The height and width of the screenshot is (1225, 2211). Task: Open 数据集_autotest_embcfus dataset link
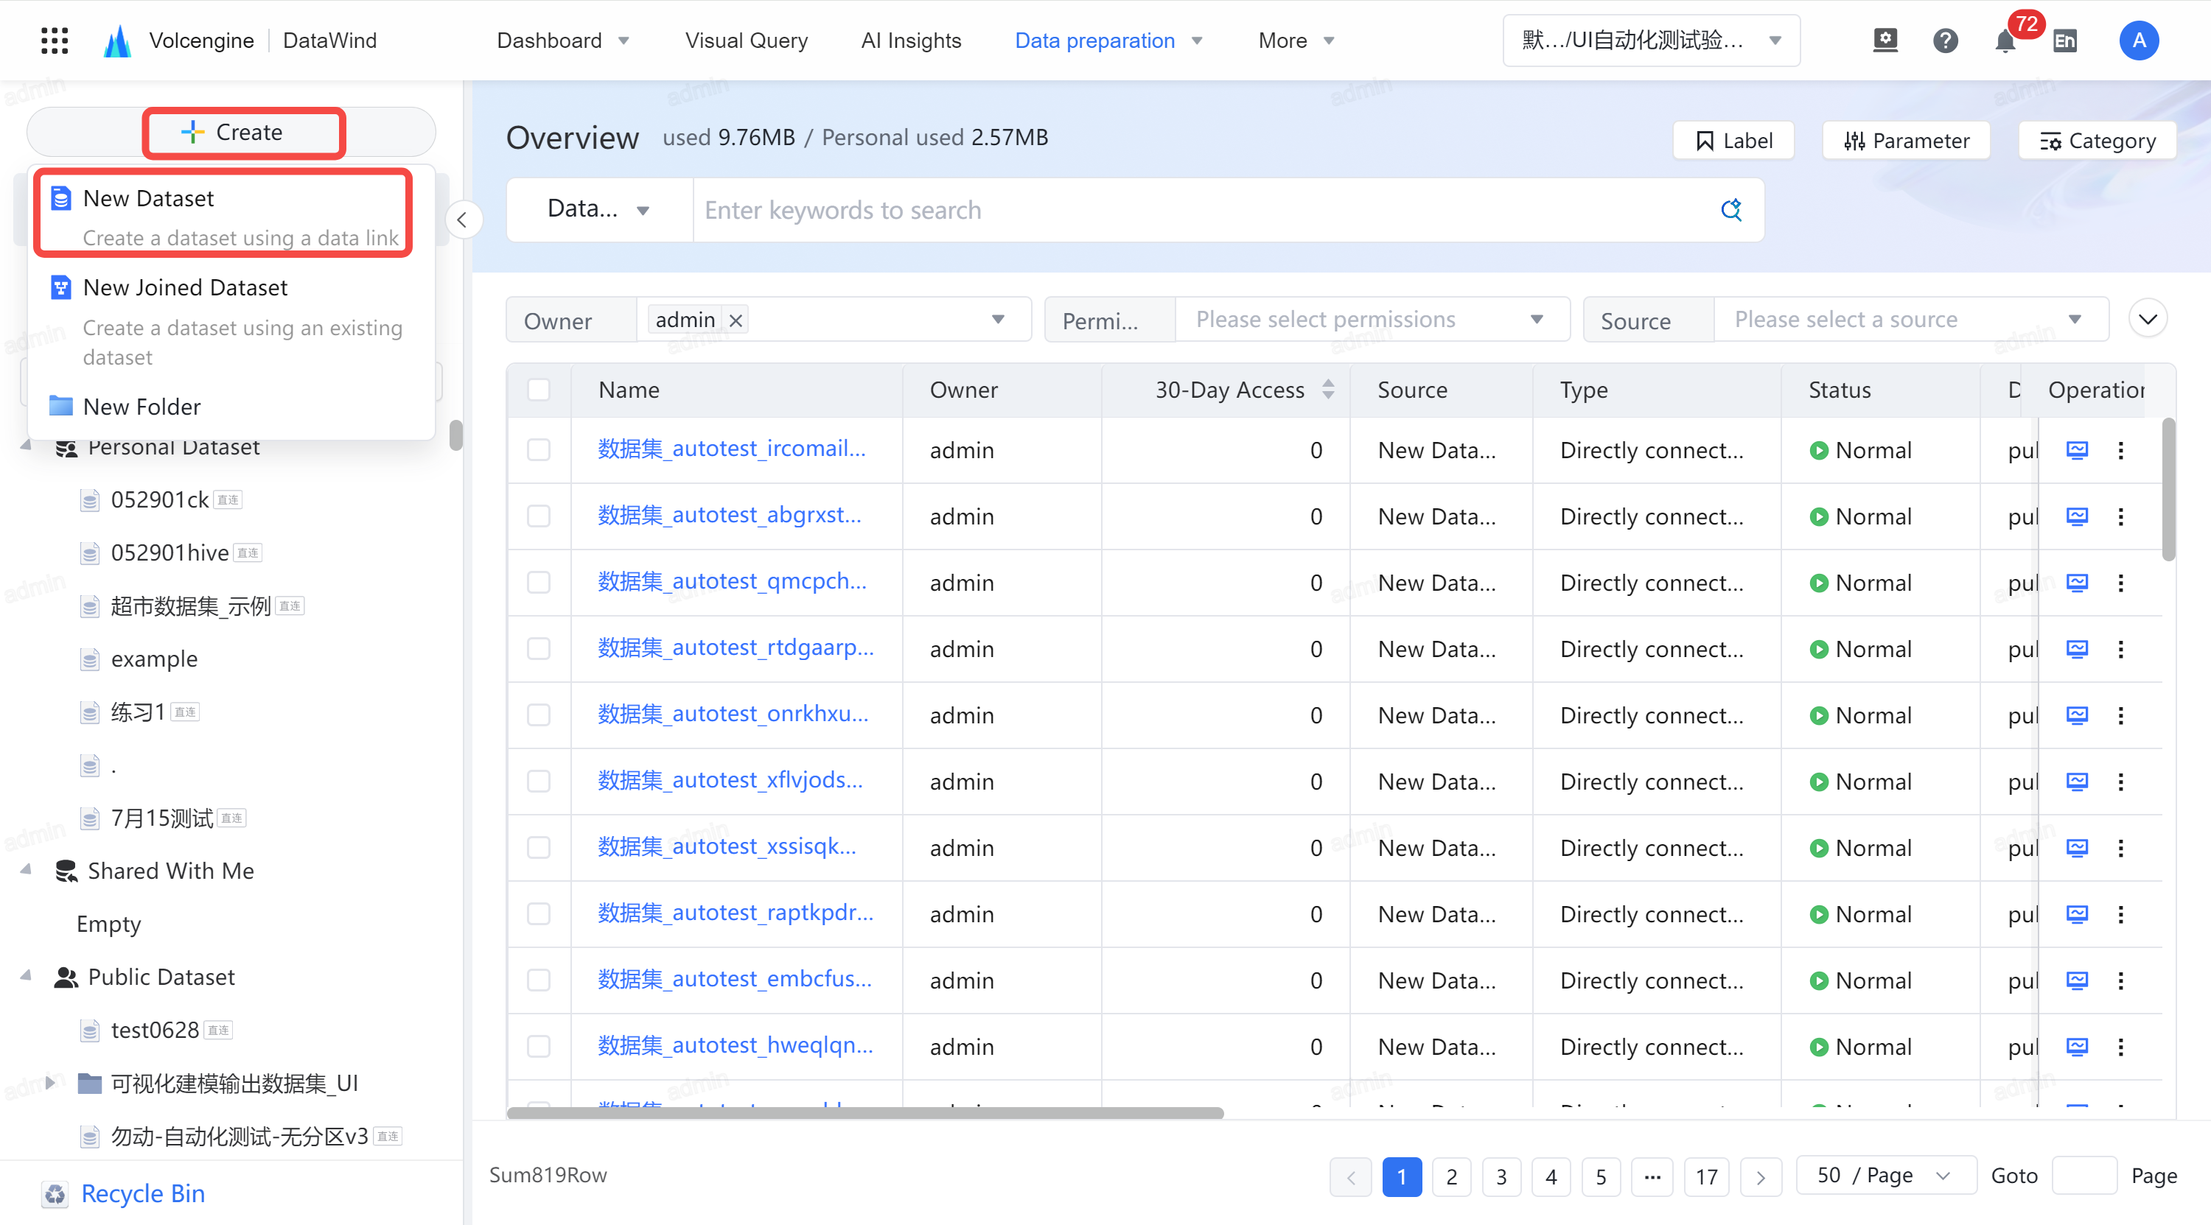click(x=735, y=979)
